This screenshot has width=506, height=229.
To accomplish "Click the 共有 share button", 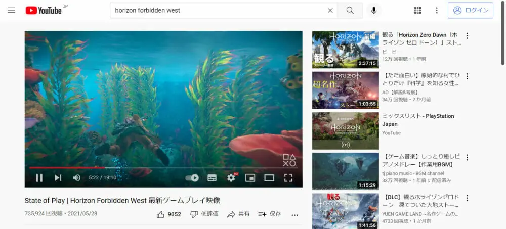I will pos(238,214).
